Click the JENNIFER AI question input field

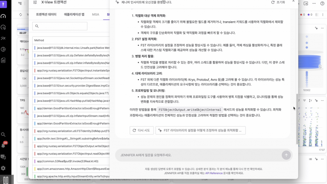point(198,155)
